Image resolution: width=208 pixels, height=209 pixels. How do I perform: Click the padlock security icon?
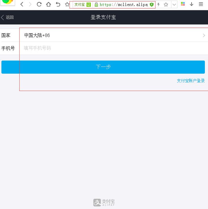click(x=96, y=5)
